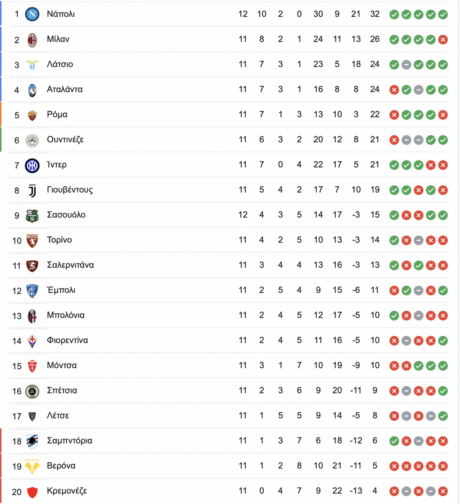Click the Sampdoria striped crest icon
This screenshot has width=460, height=504.
point(32,441)
